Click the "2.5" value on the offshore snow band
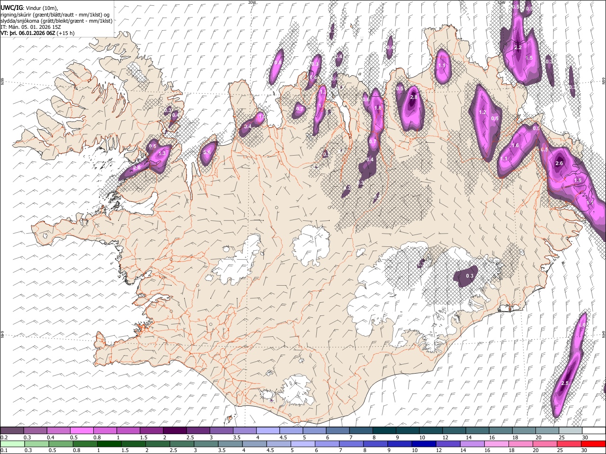 564,384
